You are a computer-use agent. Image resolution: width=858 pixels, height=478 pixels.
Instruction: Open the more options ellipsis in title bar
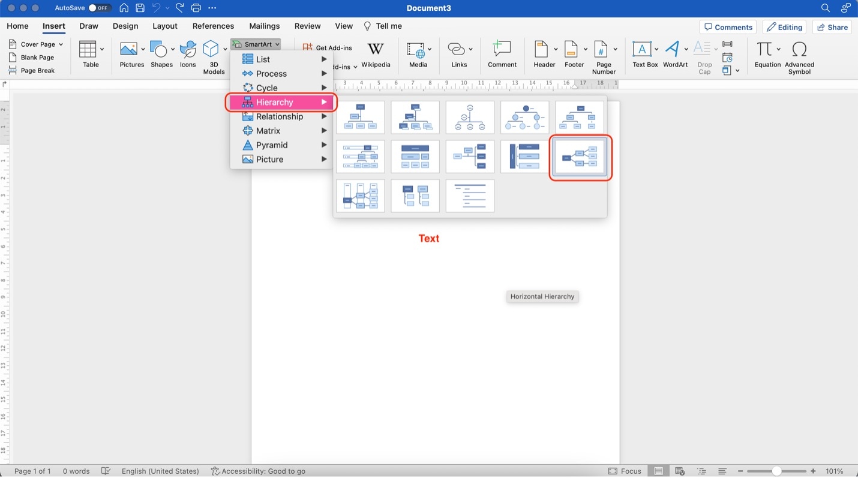click(x=212, y=8)
